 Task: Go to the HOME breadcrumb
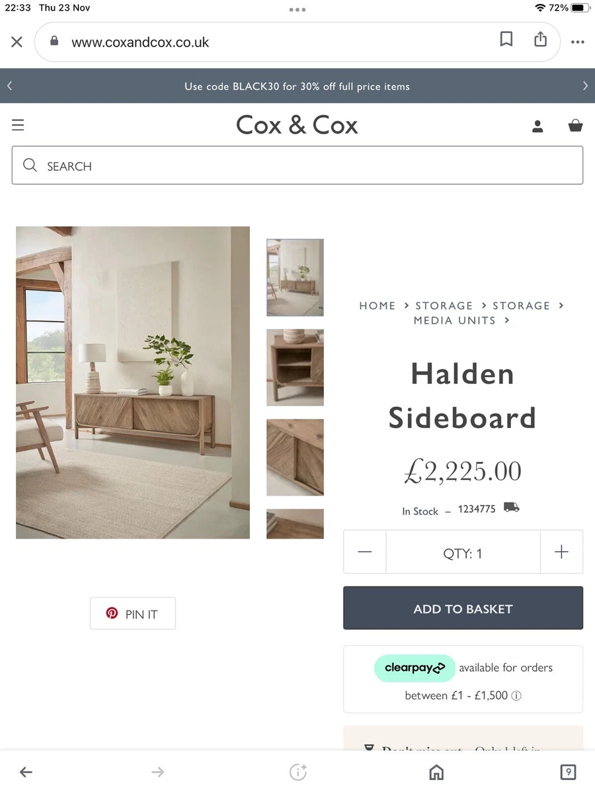[x=377, y=306]
